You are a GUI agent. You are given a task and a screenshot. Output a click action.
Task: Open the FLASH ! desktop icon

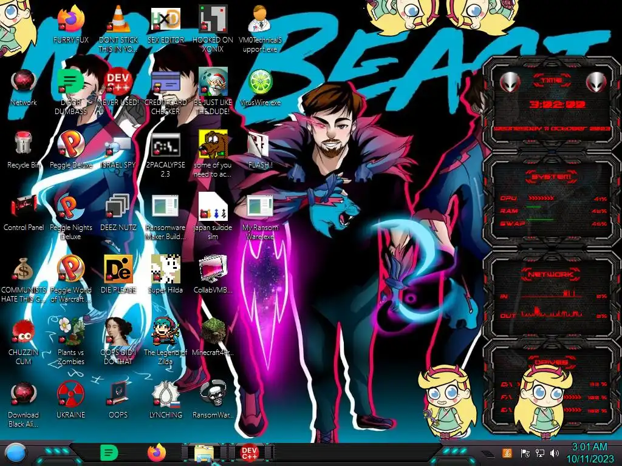(x=260, y=144)
